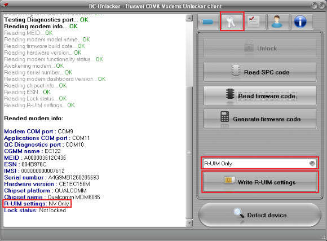Click the Applications COM port COM11 line
Viewport: 327px width, 241px height.
[47, 138]
